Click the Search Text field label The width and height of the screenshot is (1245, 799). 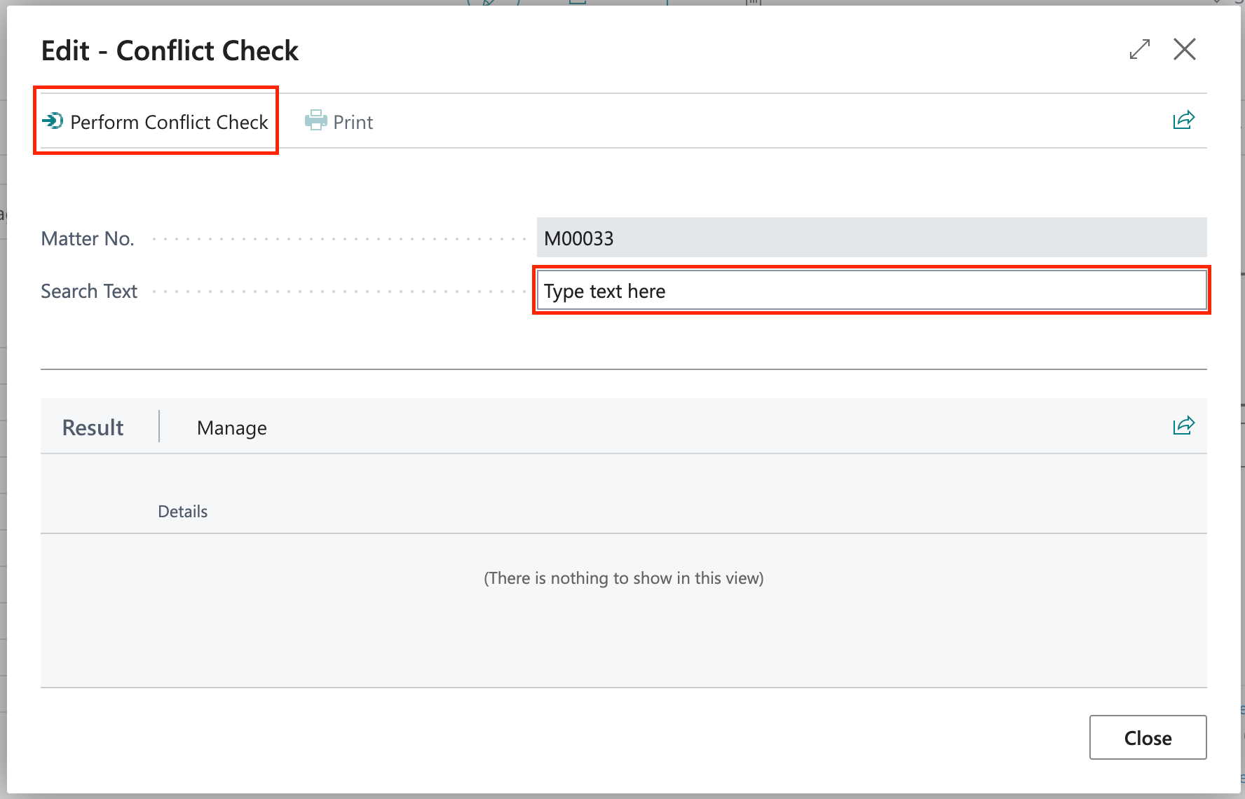pos(89,291)
